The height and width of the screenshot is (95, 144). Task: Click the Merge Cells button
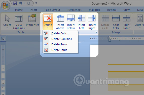105,22
